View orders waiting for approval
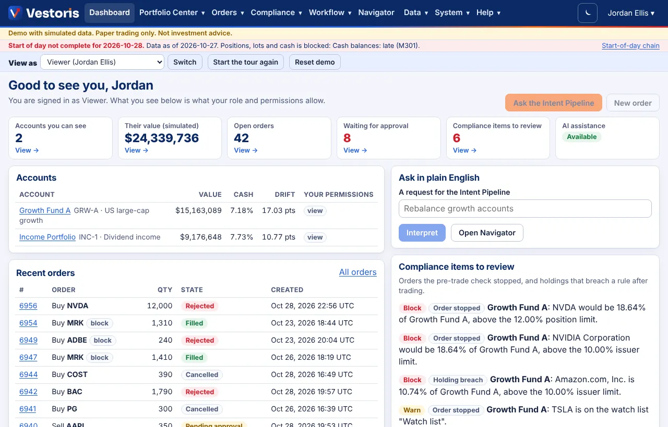Screen dimensions: 668x427 tap(355, 150)
